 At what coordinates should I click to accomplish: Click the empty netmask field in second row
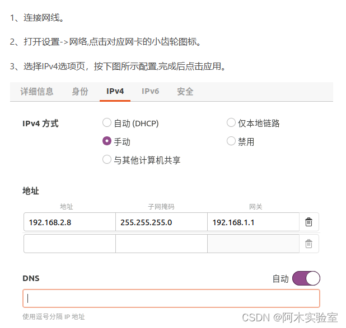[x=161, y=244]
